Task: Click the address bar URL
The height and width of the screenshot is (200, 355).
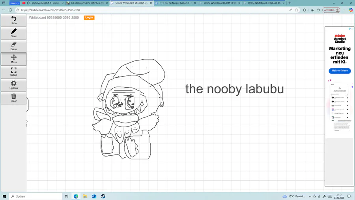Action: [x=50, y=10]
